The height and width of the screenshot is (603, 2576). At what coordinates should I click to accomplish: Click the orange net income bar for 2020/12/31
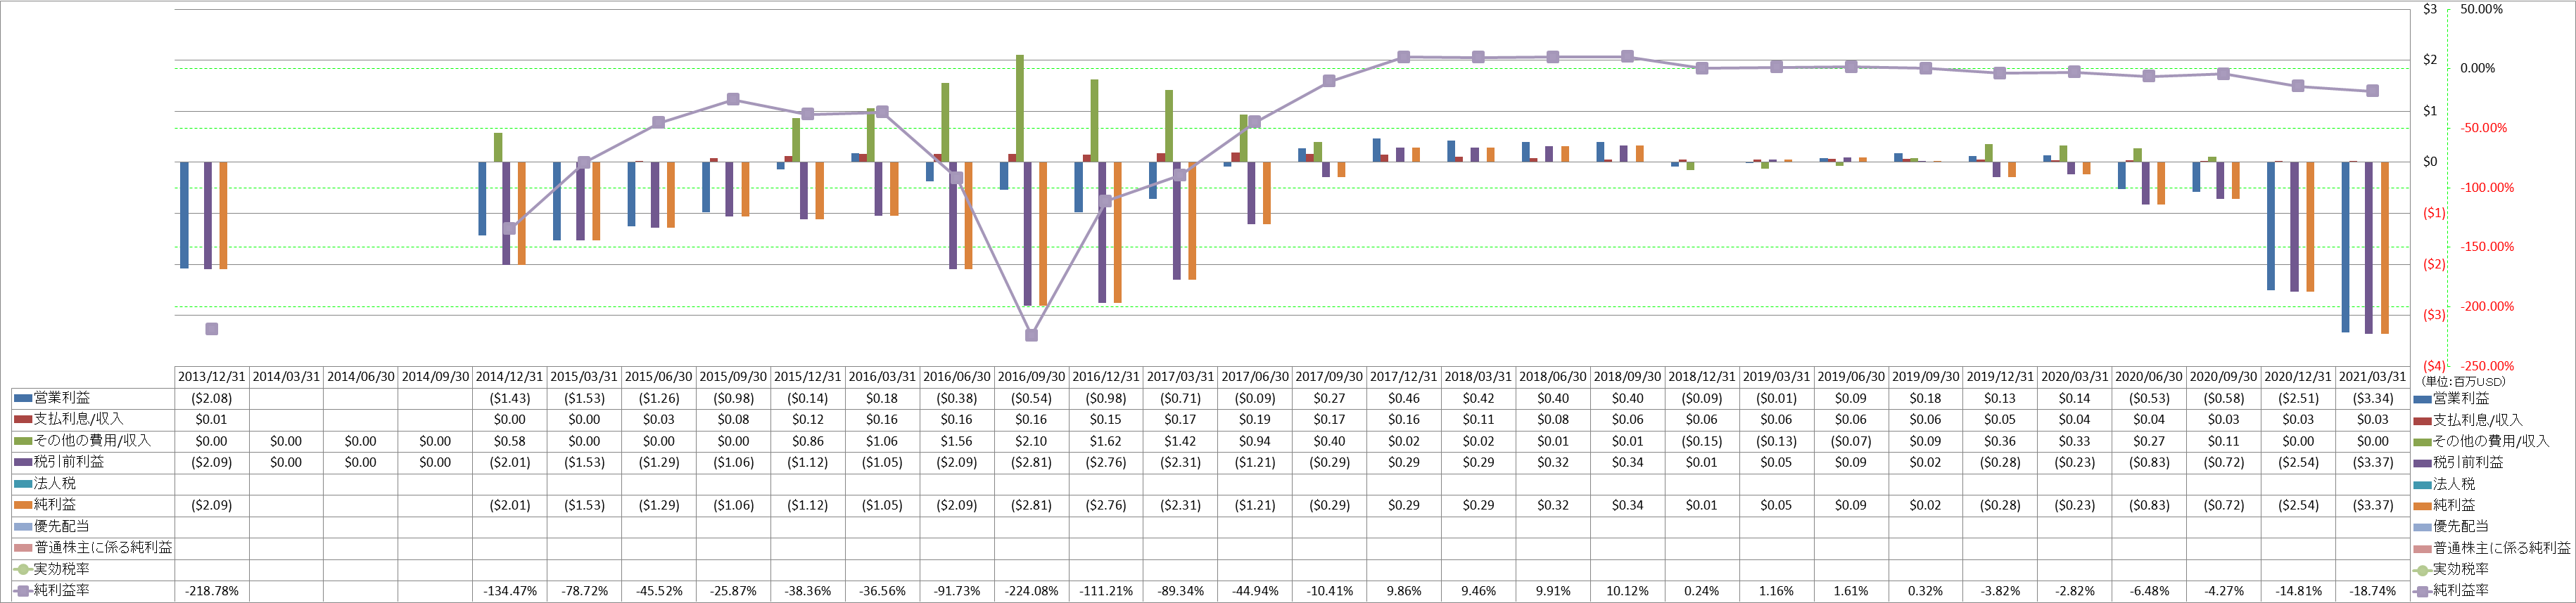[x=2310, y=226]
